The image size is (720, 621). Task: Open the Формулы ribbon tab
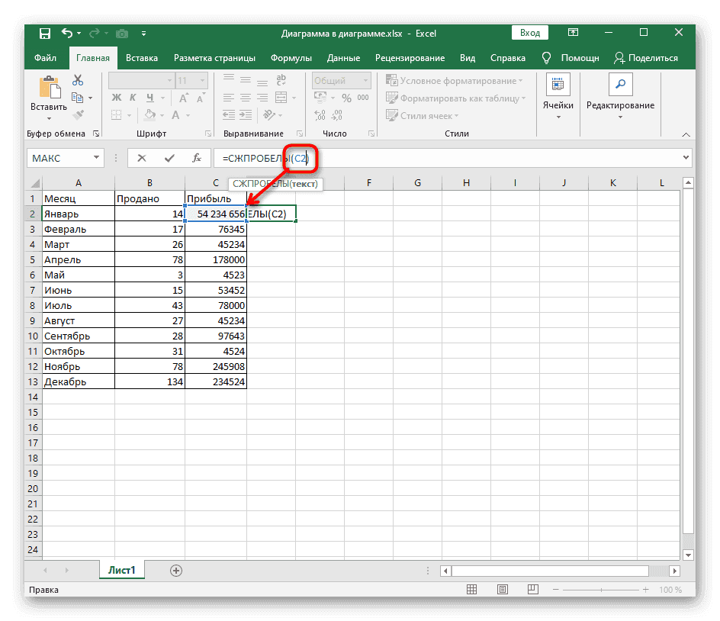coord(291,58)
